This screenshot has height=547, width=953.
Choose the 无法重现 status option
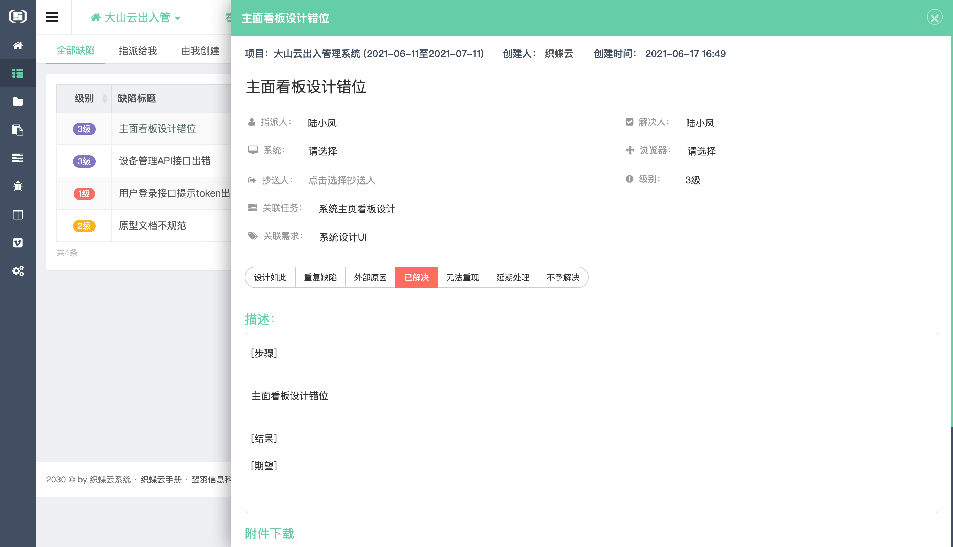tap(462, 277)
